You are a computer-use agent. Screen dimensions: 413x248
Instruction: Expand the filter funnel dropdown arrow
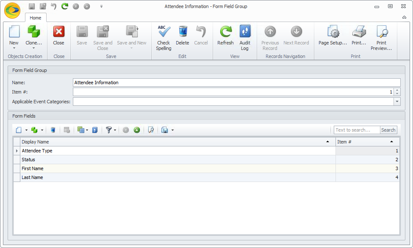point(115,130)
